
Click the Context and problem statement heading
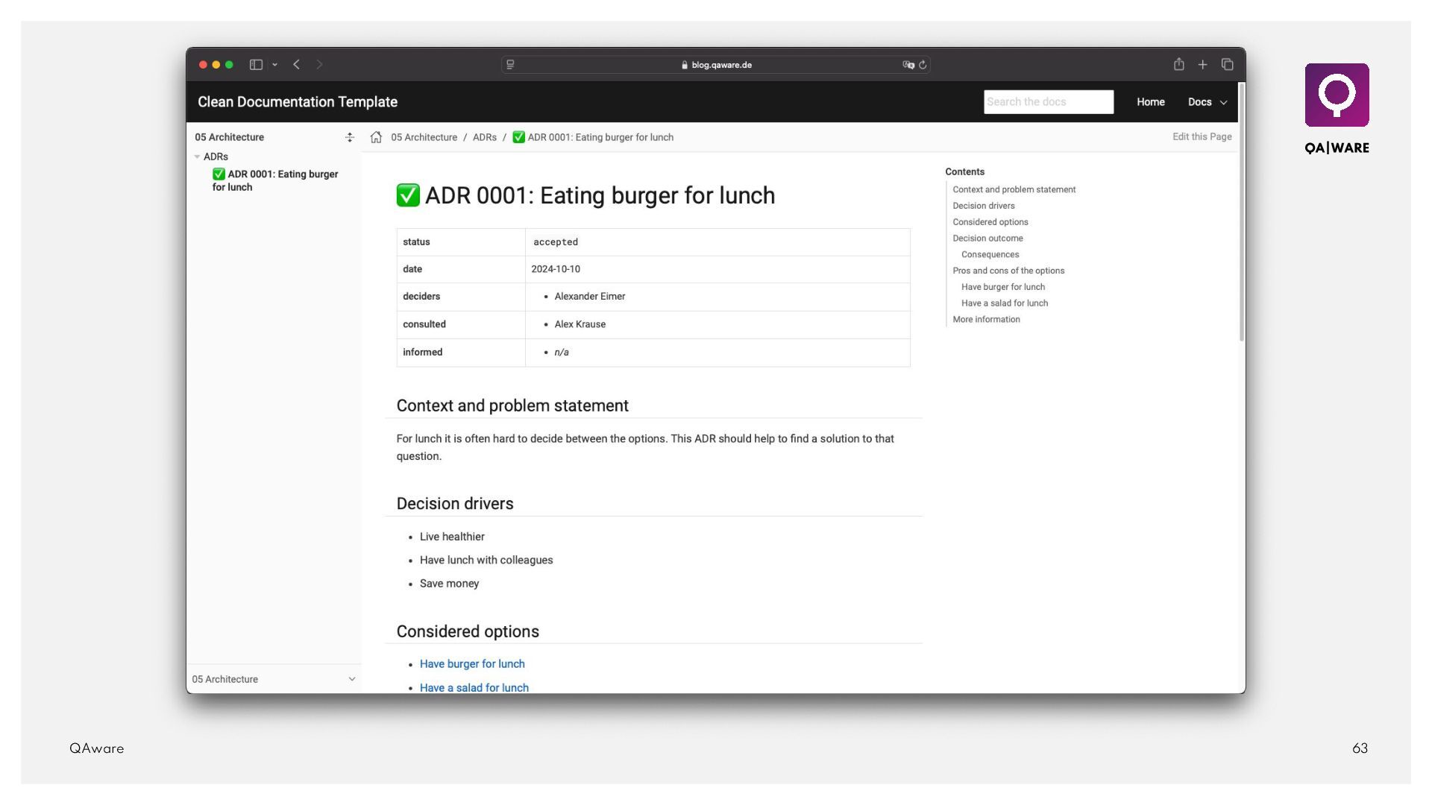[512, 406]
